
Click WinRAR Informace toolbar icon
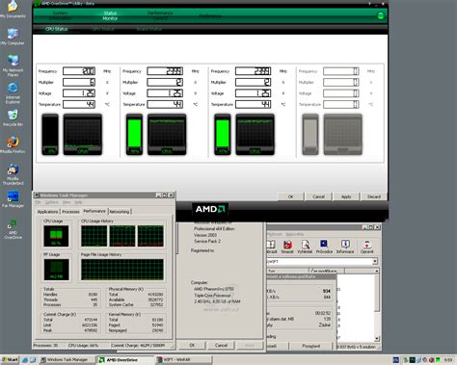(x=345, y=247)
